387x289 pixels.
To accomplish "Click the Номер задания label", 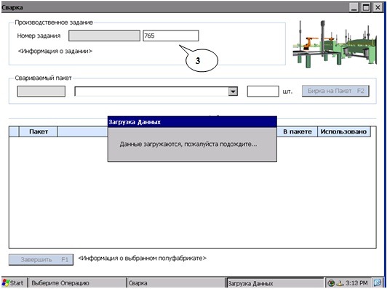I will pyautogui.click(x=39, y=36).
